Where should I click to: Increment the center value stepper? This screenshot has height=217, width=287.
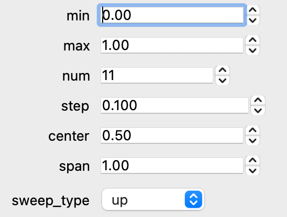click(253, 131)
